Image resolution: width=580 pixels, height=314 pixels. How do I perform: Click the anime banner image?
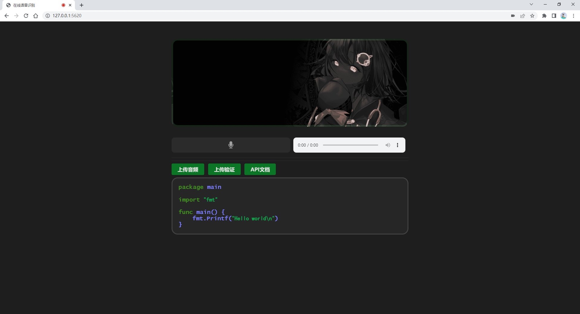pyautogui.click(x=290, y=83)
